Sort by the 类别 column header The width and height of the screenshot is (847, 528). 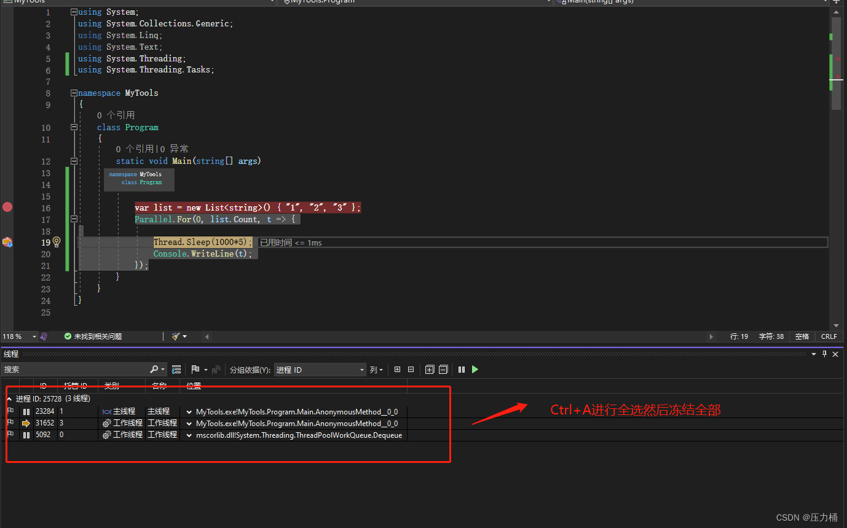coord(121,386)
